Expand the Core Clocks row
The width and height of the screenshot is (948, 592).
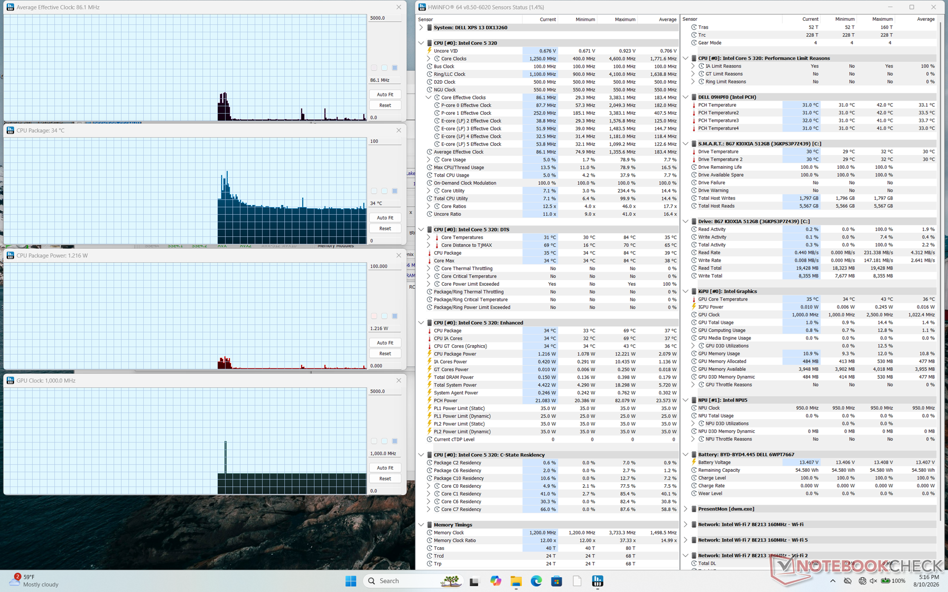click(x=428, y=59)
